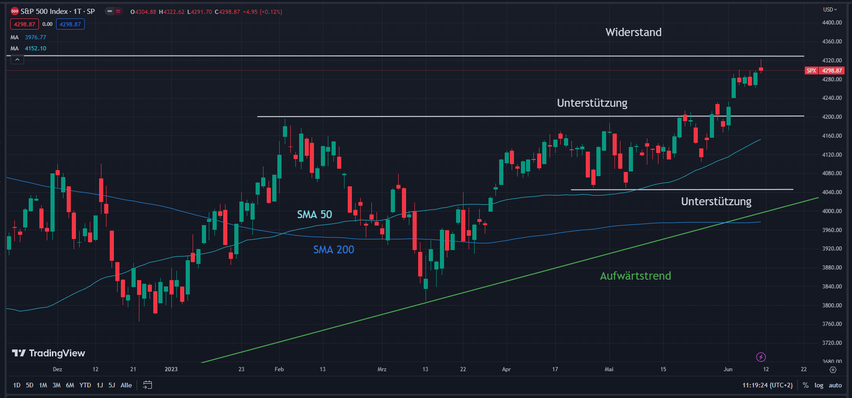The height and width of the screenshot is (398, 852).
Task: Select the MA 3976.77 indicator legend
Action: (x=29, y=37)
